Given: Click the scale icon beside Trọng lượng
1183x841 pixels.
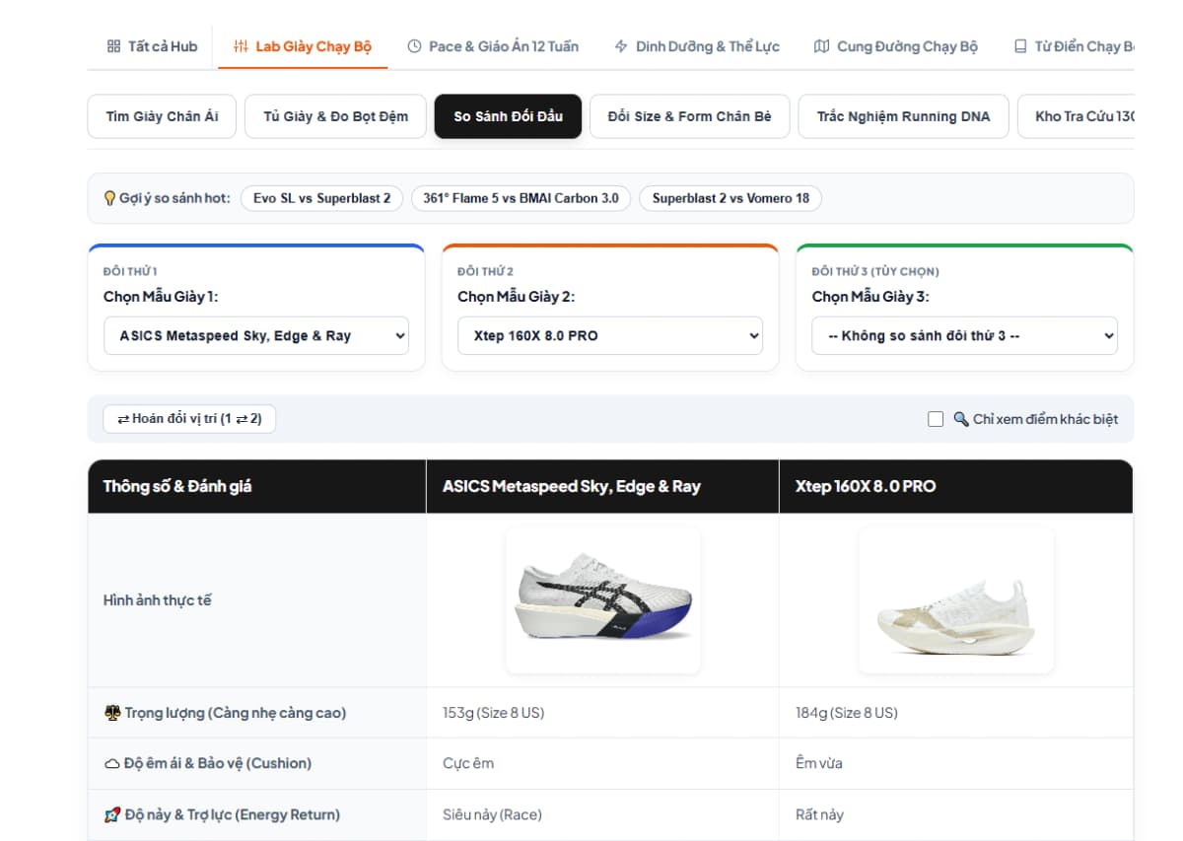Looking at the screenshot, I should click(112, 713).
